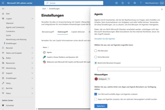Close the Agents side panel
165x110 pixels.
pos(162,9)
